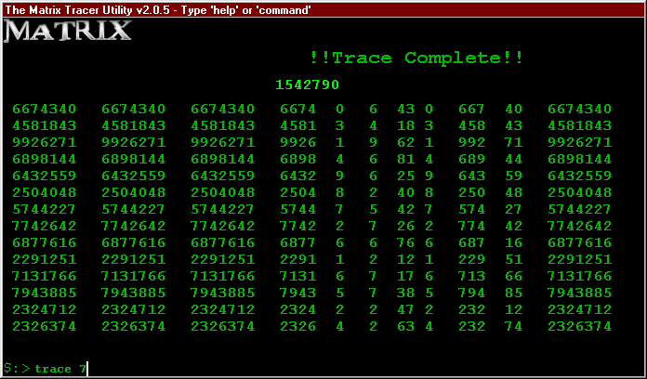647x379 pixels.
Task: Click the Matrix Tracer Utility title bar
Action: coord(158,9)
